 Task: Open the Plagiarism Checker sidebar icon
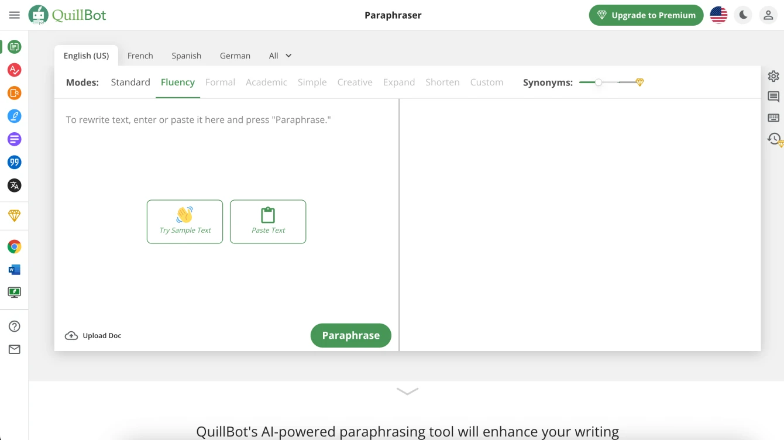click(15, 93)
